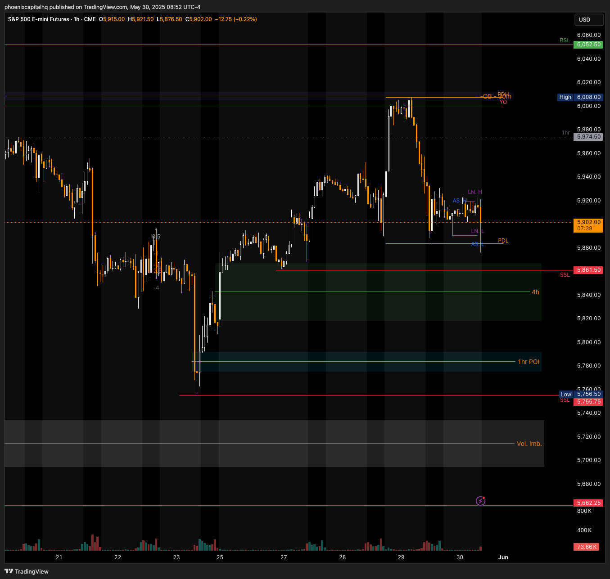
Task: Click 800K on the volume axis
Action: [584, 511]
